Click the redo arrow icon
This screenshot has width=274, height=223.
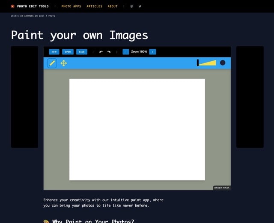109,52
